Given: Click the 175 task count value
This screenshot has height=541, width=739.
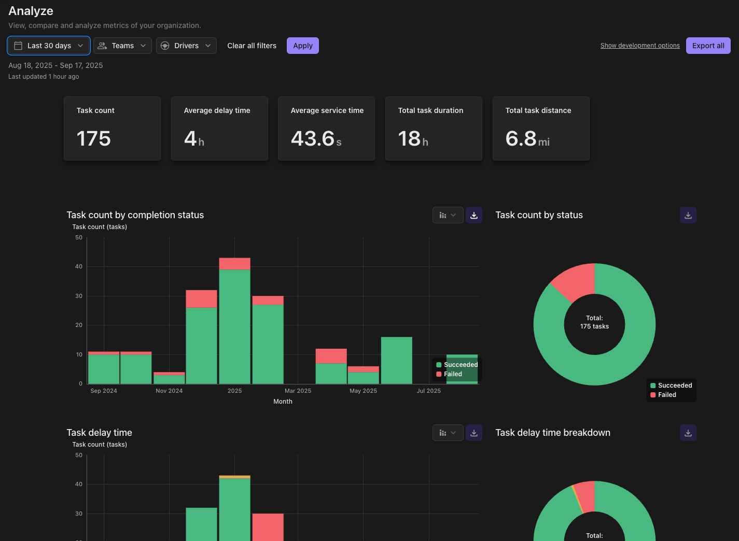Looking at the screenshot, I should (93, 138).
